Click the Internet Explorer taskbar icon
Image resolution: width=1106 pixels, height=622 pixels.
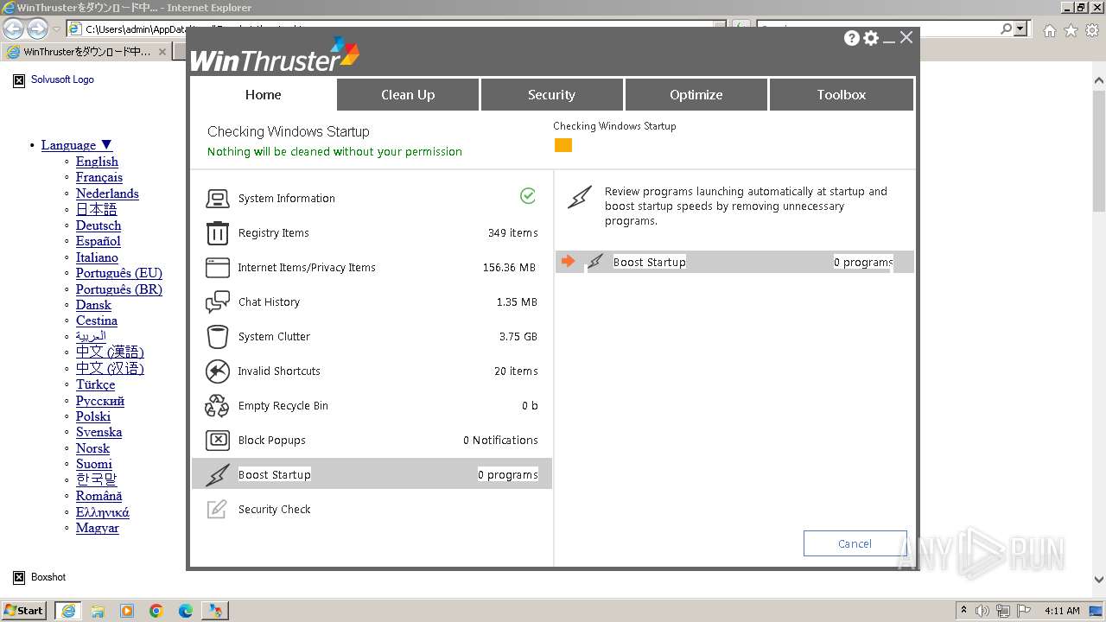(68, 611)
